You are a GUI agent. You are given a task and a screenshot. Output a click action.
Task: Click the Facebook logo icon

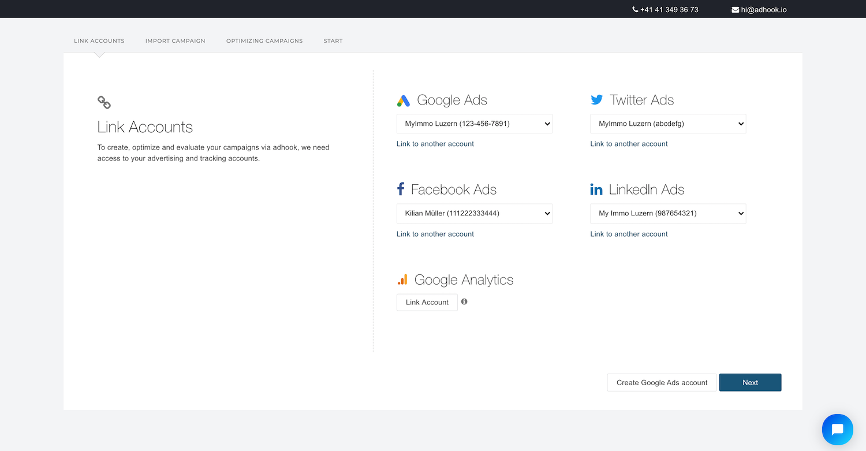401,189
